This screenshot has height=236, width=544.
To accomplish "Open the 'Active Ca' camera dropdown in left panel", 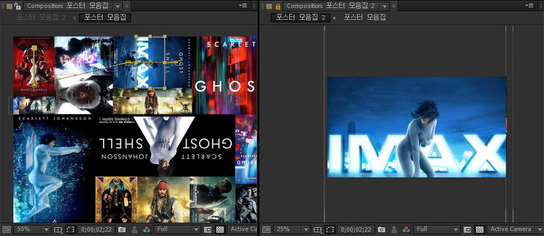I will [x=242, y=230].
